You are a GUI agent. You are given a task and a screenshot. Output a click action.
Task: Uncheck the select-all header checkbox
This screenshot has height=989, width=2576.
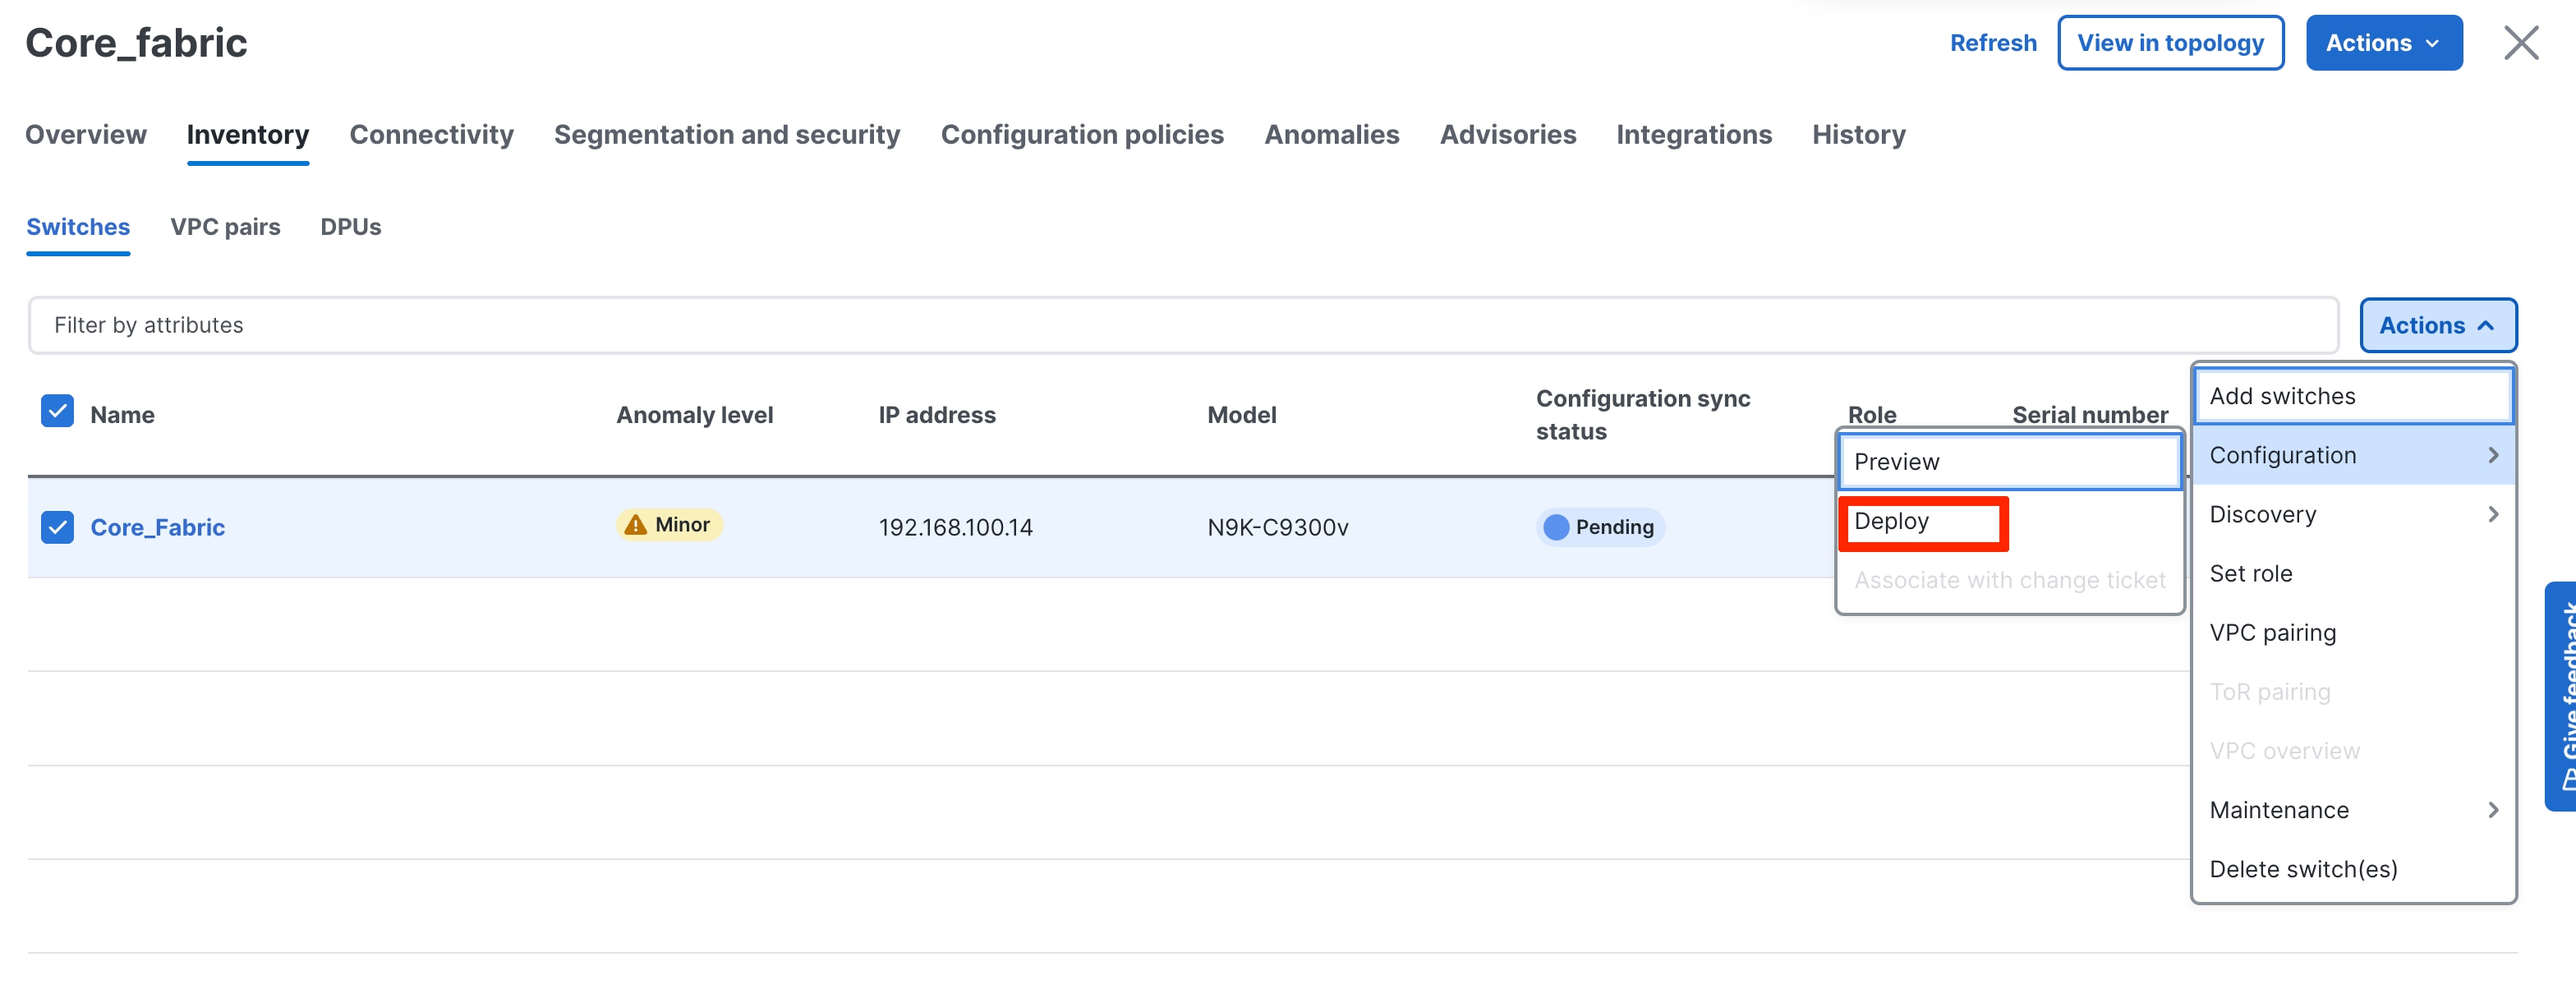(57, 411)
